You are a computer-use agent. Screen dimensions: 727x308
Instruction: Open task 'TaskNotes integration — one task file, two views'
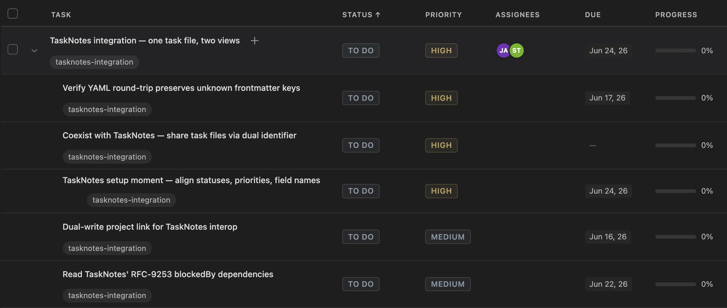click(x=145, y=40)
